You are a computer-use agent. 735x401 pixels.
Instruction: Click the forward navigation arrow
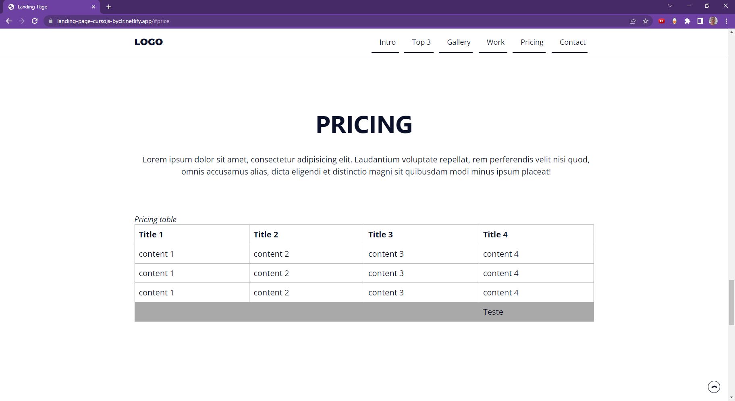pos(22,21)
